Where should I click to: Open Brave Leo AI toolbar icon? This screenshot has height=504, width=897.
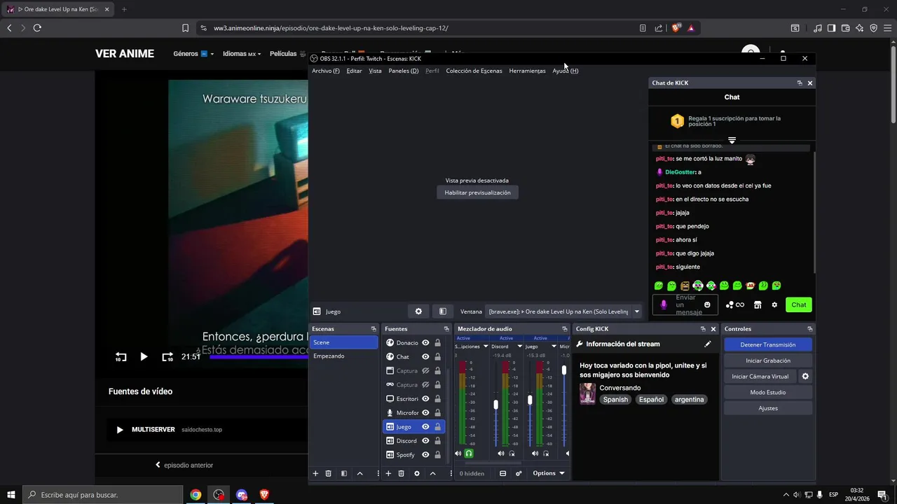(x=860, y=28)
